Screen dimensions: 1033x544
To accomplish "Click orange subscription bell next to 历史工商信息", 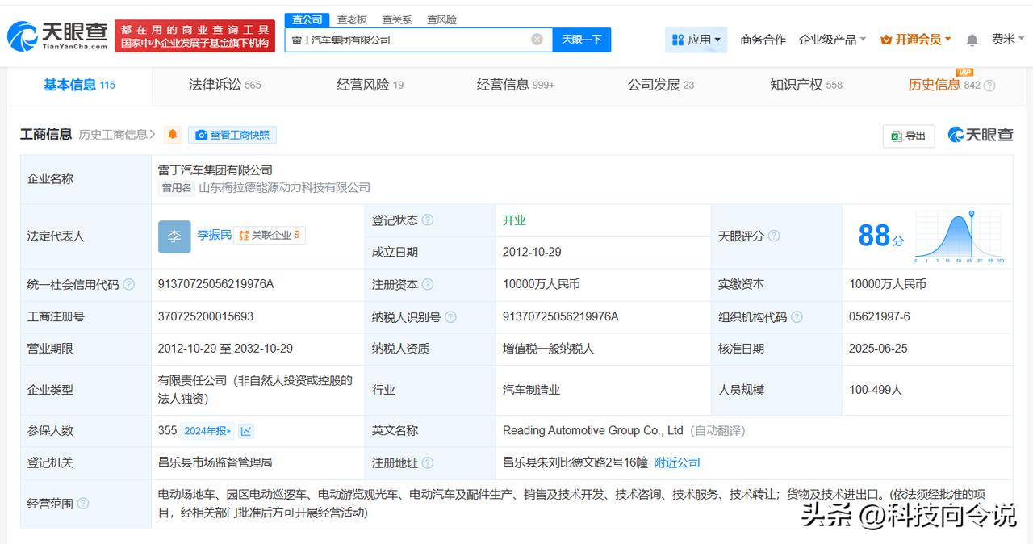I will 173,135.
